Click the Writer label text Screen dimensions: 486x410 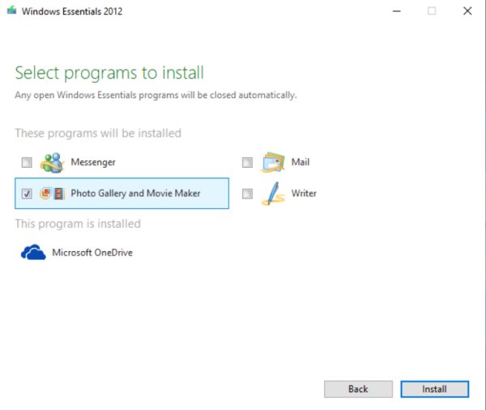coord(304,194)
